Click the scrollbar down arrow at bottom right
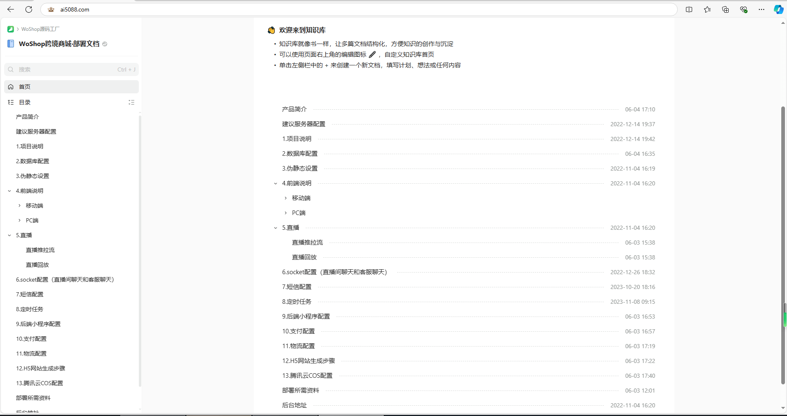The width and height of the screenshot is (787, 416). (x=783, y=408)
